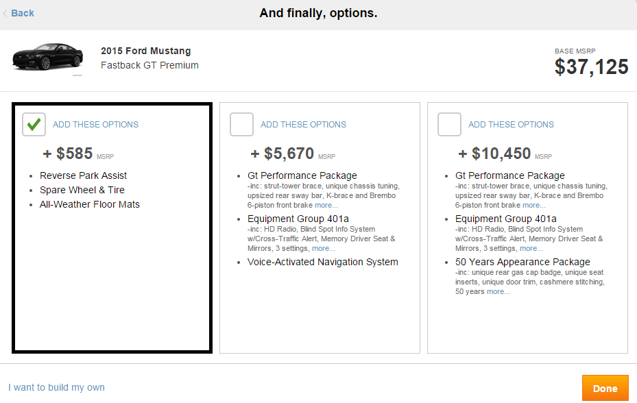Click "ADD THESE OPTIONS" label above $585
The width and height of the screenshot is (637, 403).
click(x=95, y=125)
